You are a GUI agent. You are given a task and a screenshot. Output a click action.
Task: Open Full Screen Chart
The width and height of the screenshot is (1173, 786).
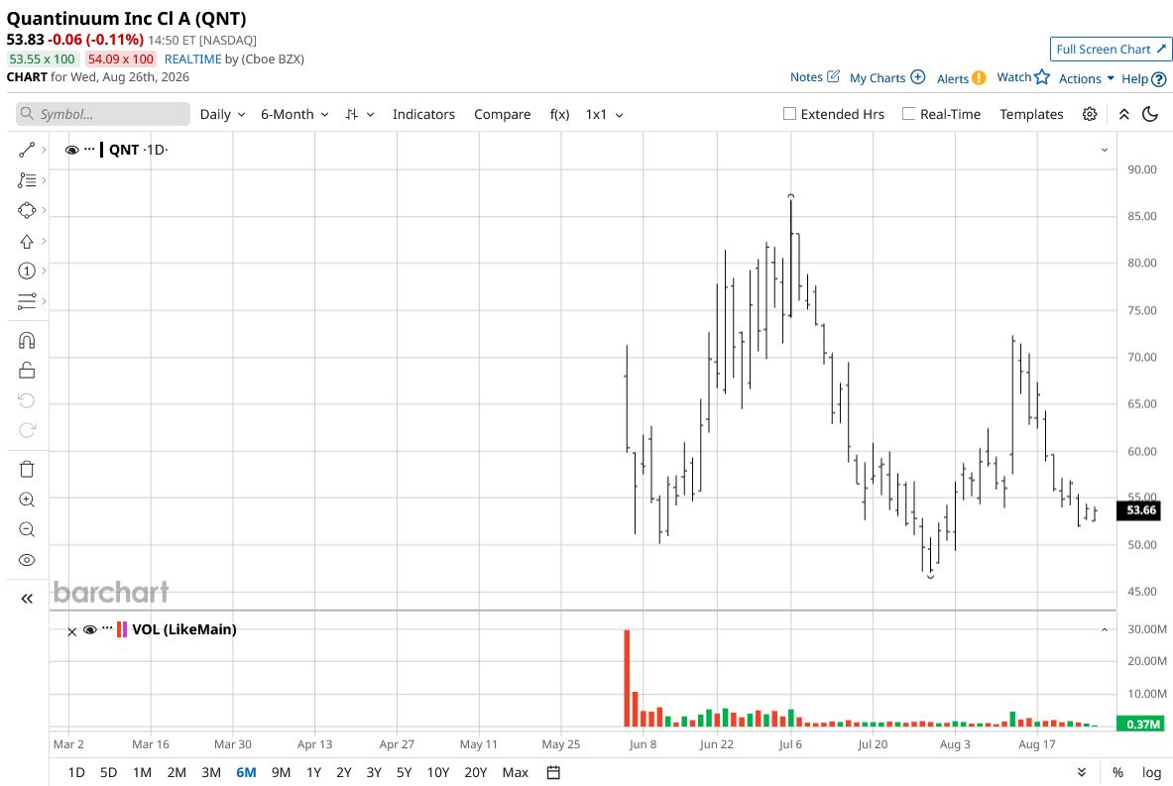point(1111,50)
